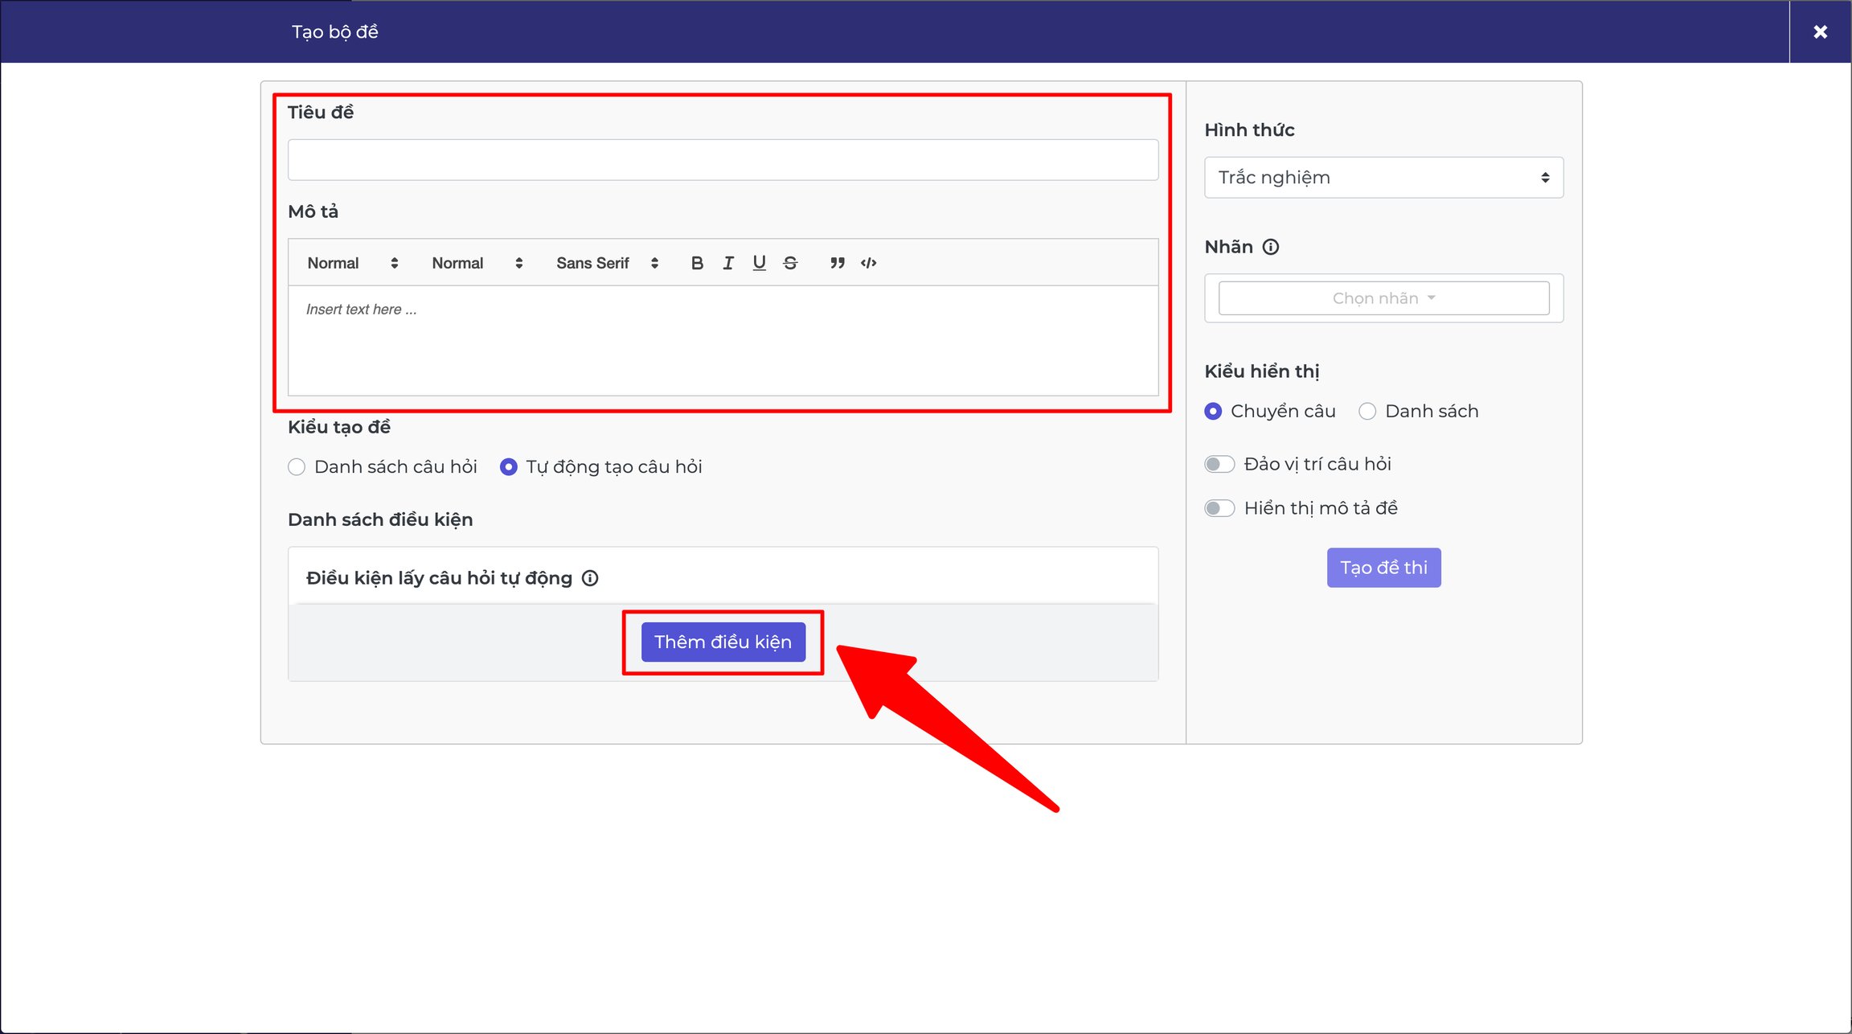
Task: Apply bold formatting in description editor
Action: click(697, 263)
